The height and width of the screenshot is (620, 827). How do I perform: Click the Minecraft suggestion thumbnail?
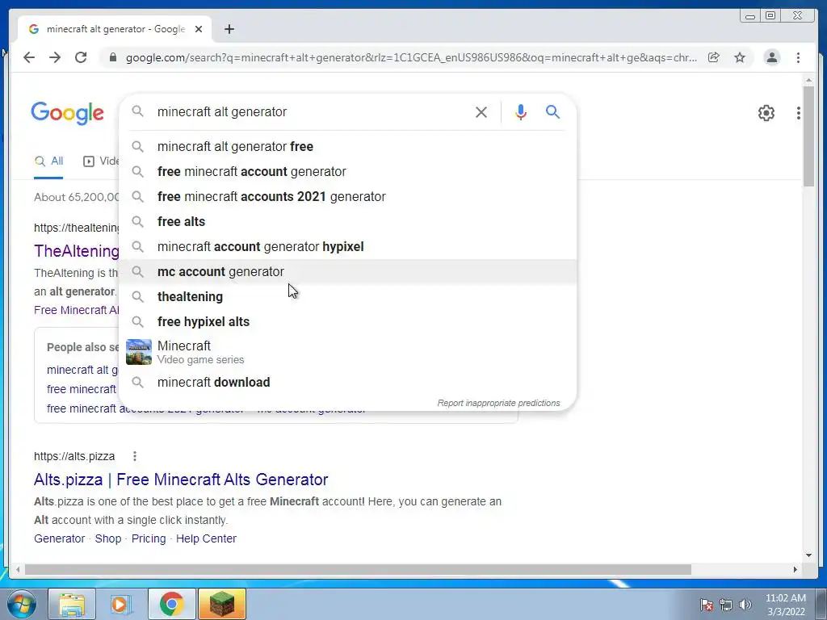pyautogui.click(x=139, y=352)
